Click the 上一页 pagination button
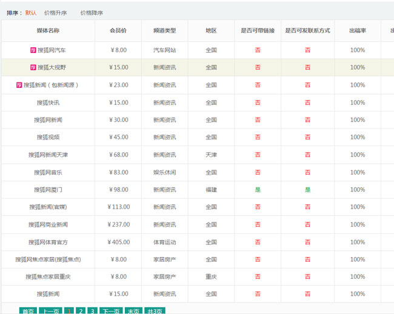Screen dimensions: 394x314 coord(51,311)
